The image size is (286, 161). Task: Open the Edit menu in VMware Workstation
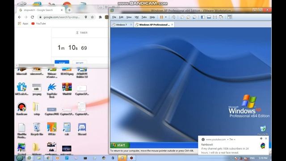coord(121,17)
